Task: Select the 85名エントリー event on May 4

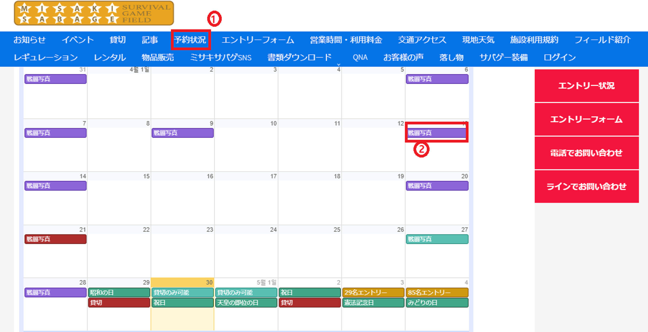Action: (437, 293)
